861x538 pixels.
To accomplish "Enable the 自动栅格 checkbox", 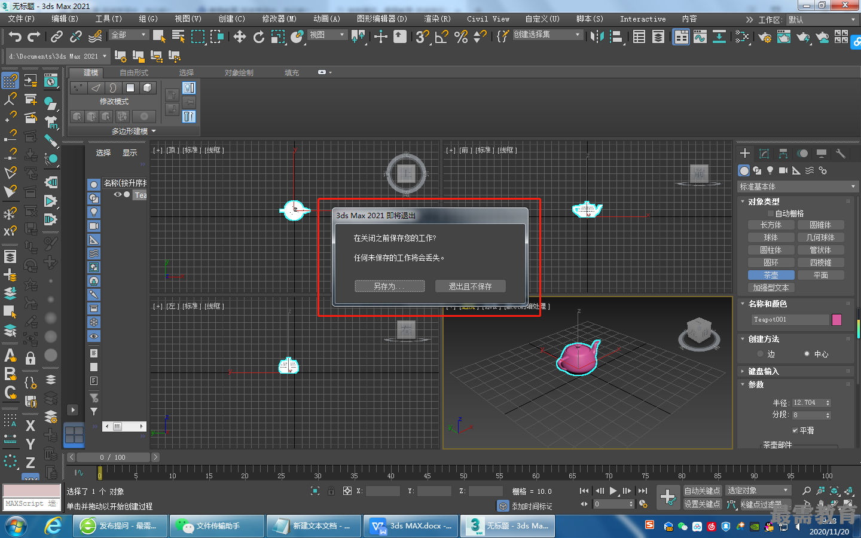I will pos(771,213).
